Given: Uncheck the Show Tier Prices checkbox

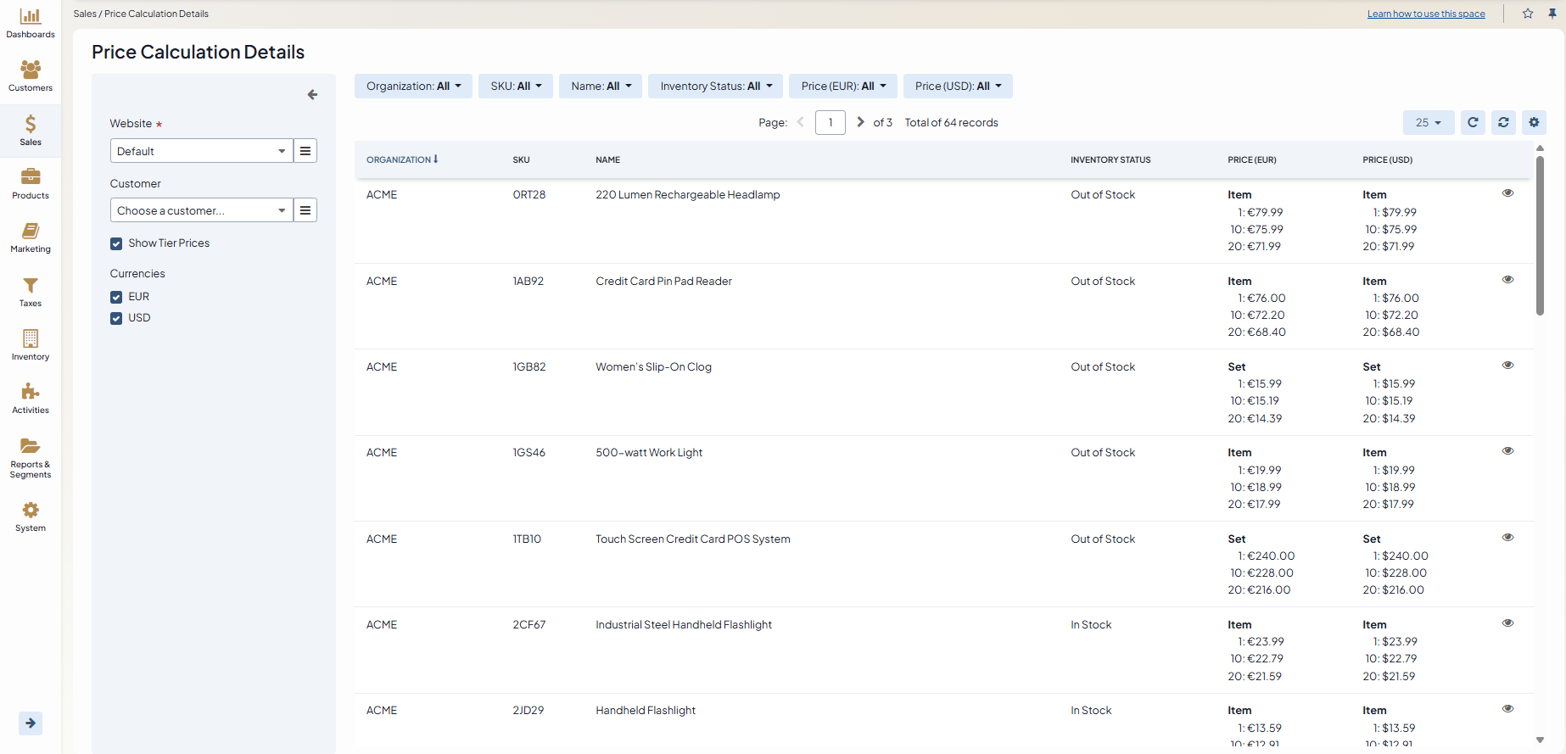Looking at the screenshot, I should pyautogui.click(x=116, y=244).
